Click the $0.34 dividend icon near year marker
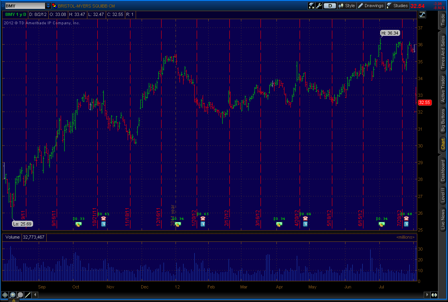448x302 pixels. (x=178, y=224)
